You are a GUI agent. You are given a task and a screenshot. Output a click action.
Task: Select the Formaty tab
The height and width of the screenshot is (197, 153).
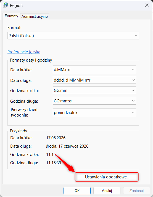(11, 16)
